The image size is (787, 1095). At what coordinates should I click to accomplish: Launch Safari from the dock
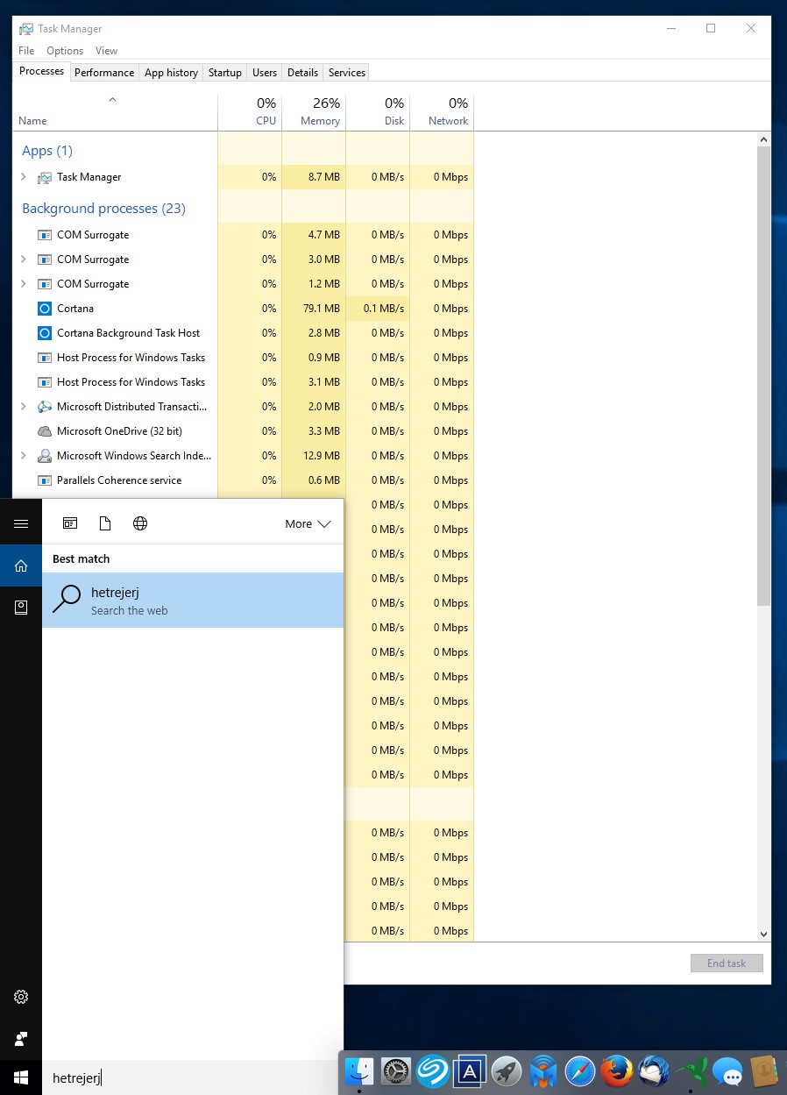580,1071
